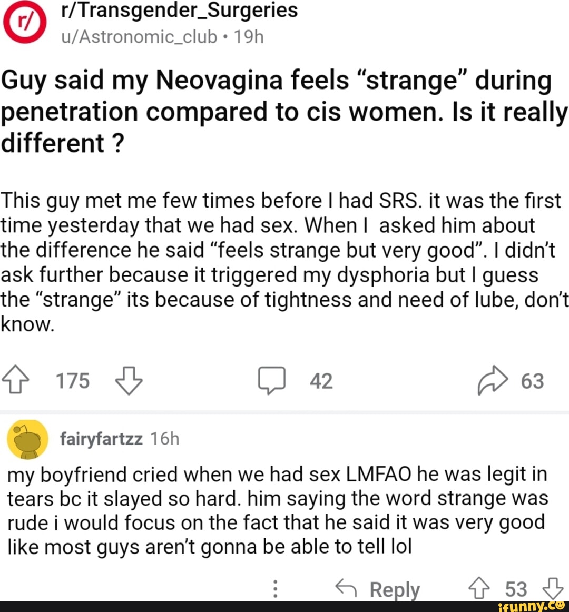Upvote fairyfartzz's comment
This screenshot has height=612, width=569.
pyautogui.click(x=479, y=589)
